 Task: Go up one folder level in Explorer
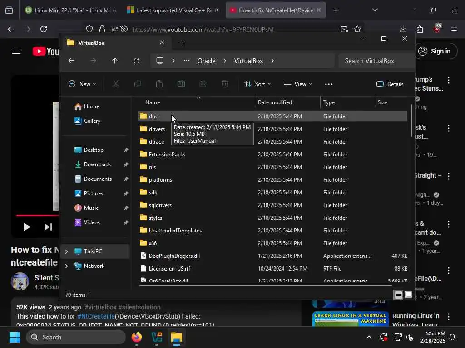pyautogui.click(x=115, y=61)
